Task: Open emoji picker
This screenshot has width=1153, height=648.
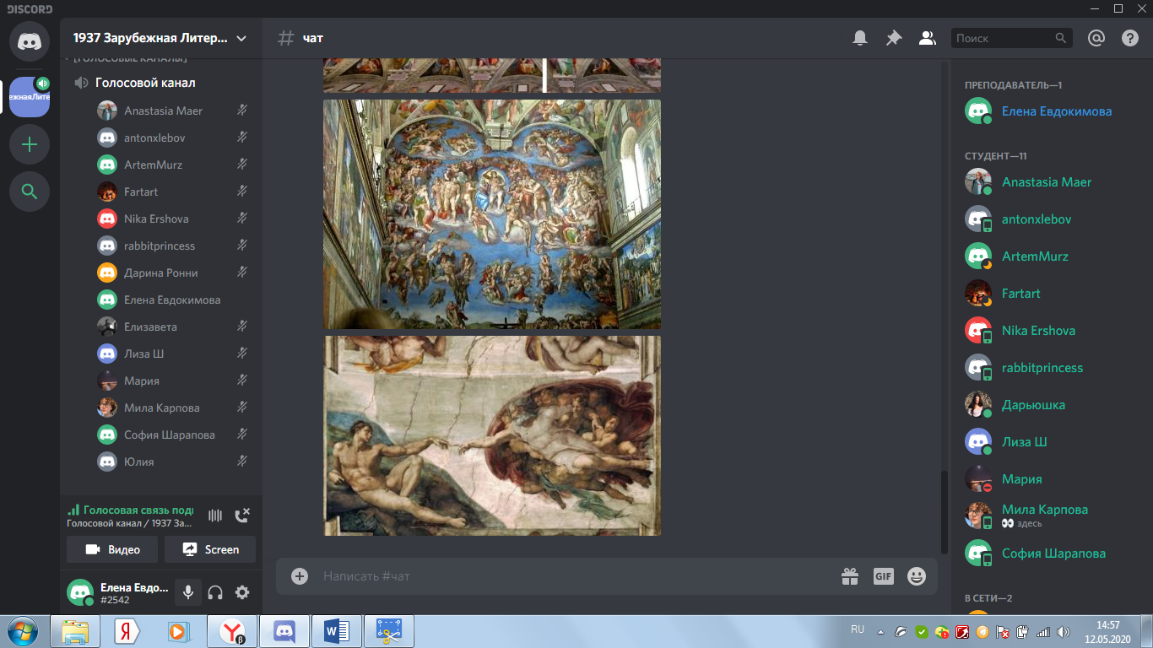Action: tap(916, 575)
